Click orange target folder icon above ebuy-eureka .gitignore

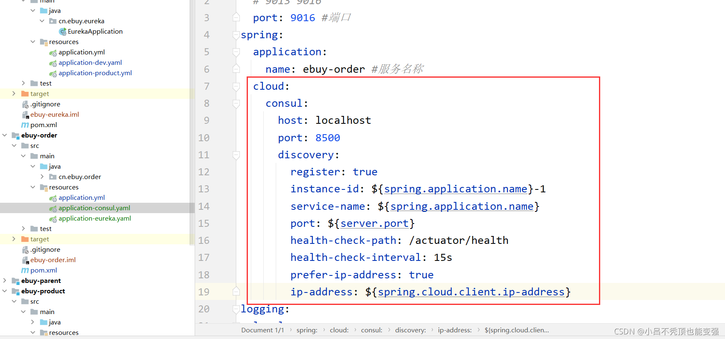pyautogui.click(x=25, y=94)
